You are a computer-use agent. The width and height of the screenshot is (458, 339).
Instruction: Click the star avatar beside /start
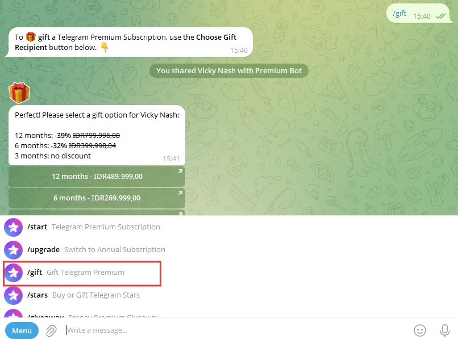(x=13, y=227)
